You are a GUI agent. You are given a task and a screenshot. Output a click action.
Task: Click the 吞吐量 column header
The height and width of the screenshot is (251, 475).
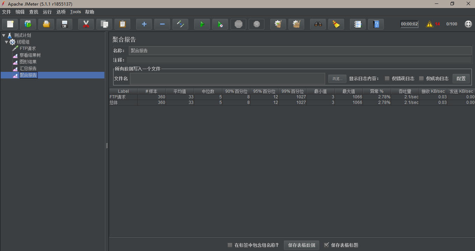(405, 91)
